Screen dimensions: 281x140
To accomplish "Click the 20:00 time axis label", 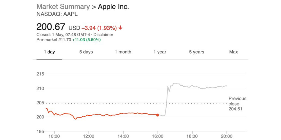I will coord(226,136).
